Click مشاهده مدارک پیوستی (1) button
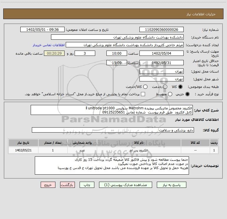Screen dimensions: 227x219 126,185
